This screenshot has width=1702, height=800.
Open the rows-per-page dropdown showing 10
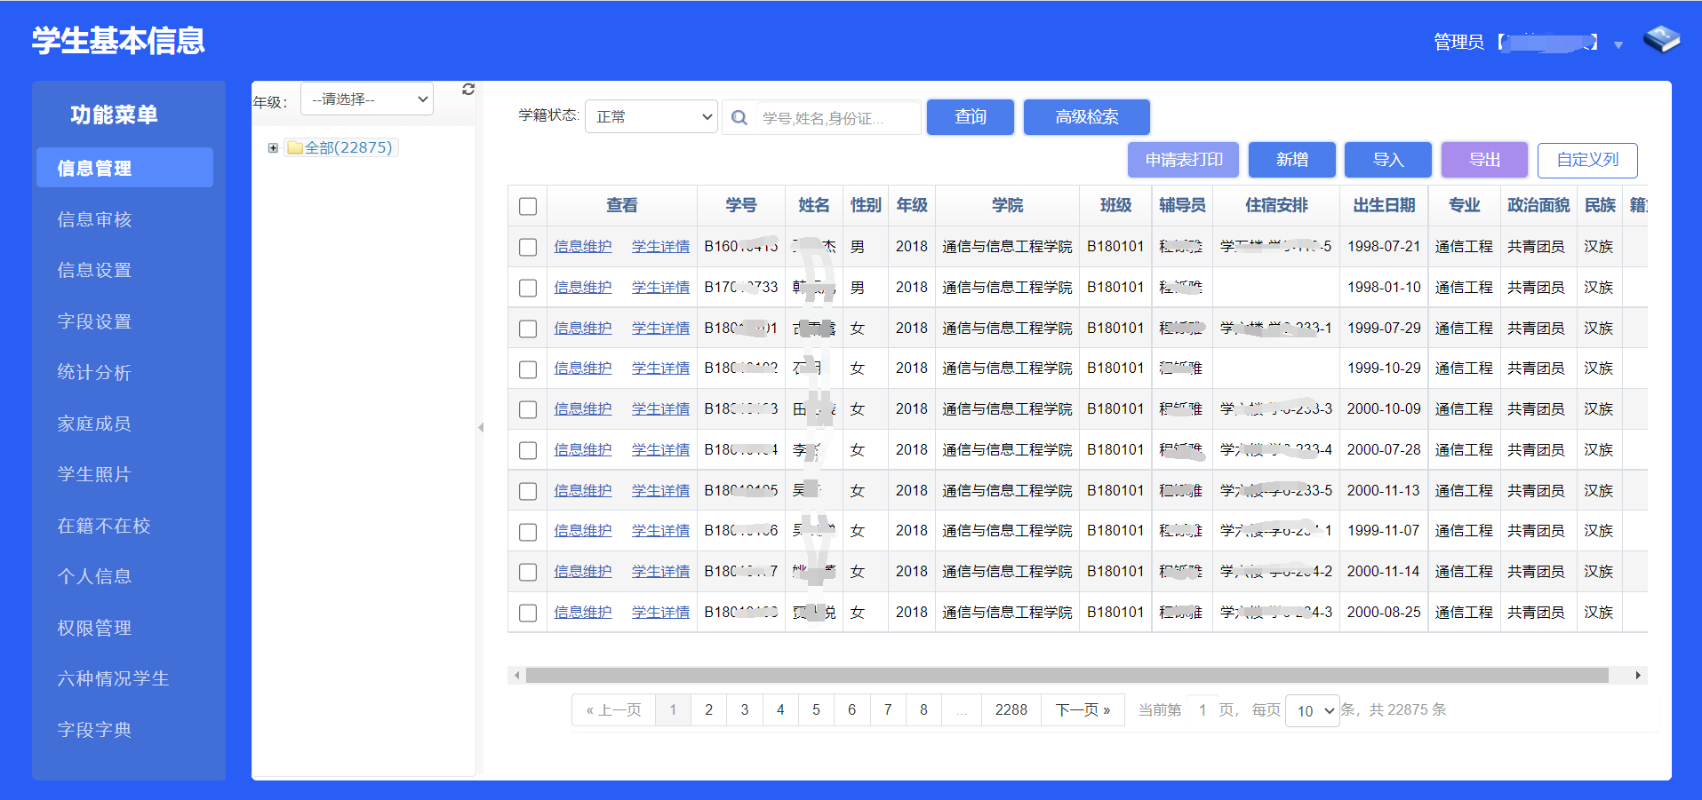(x=1312, y=710)
